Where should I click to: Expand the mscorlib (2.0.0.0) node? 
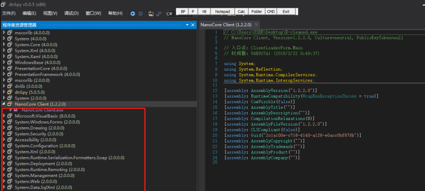click(x=4, y=80)
